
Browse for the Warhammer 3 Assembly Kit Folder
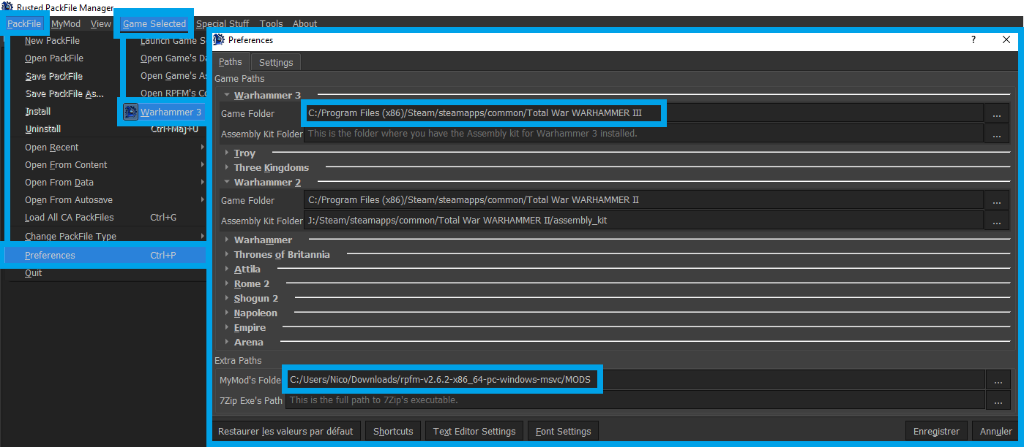coord(996,134)
